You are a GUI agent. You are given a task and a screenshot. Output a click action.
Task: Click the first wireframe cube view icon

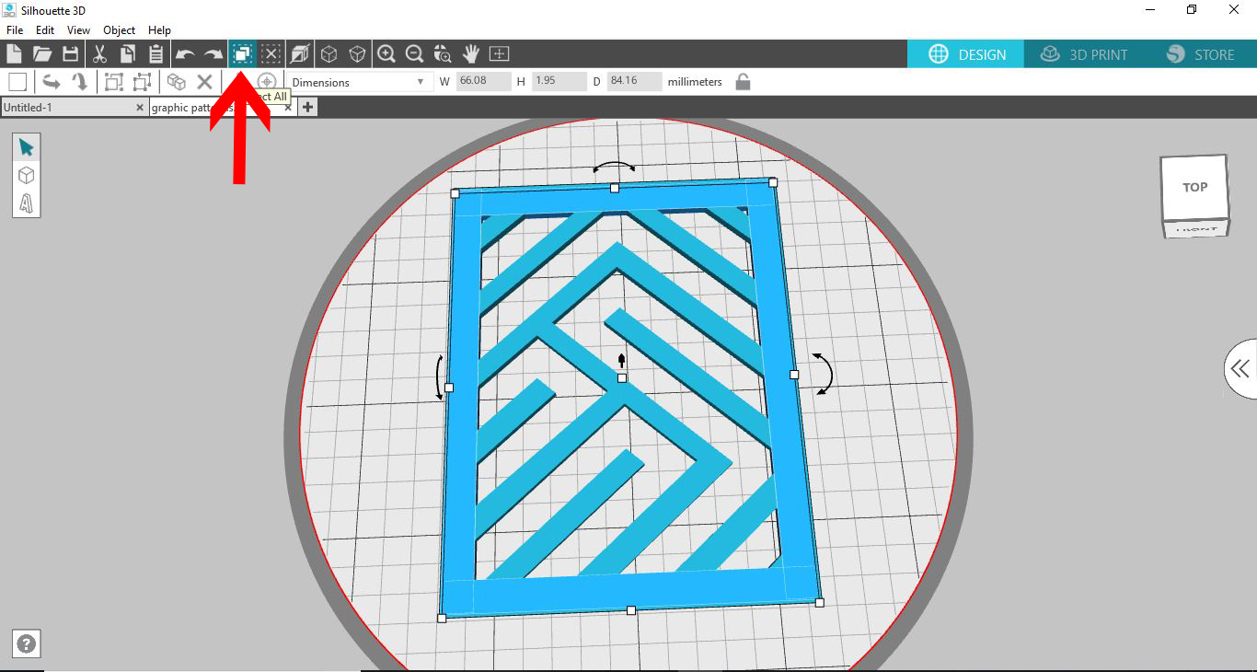tap(329, 53)
